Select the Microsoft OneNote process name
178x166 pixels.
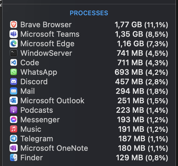(x=54, y=148)
